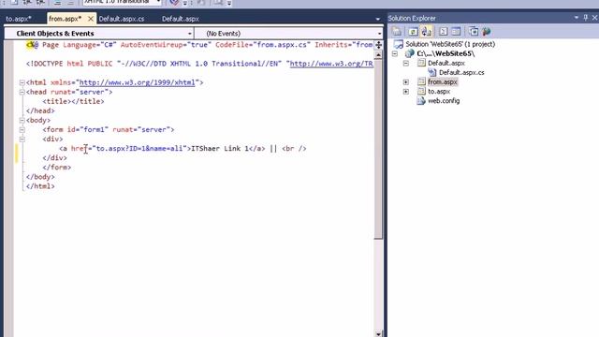Collapse the C:\...\WebSite65\ project node
The image size is (599, 337).
coord(395,53)
